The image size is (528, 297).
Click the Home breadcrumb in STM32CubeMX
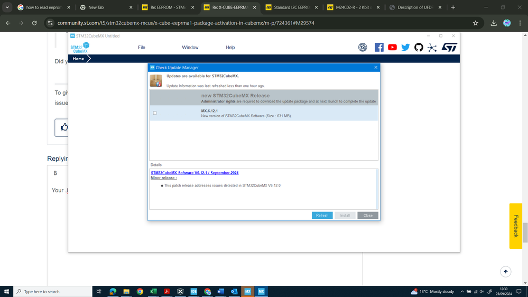point(78,59)
